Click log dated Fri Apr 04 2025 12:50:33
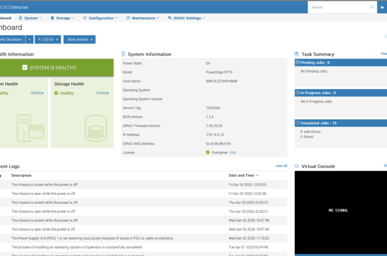This screenshot has width=387, height=256. click(144, 185)
